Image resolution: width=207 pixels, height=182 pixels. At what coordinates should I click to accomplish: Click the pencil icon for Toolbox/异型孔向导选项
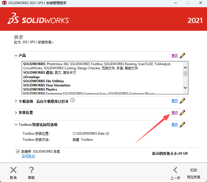pyautogui.click(x=182, y=125)
